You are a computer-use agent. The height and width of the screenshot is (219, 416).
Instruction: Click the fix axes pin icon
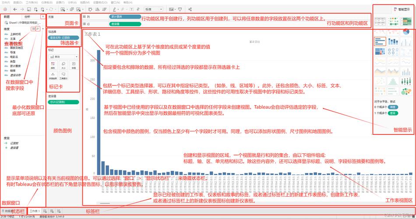138,9
